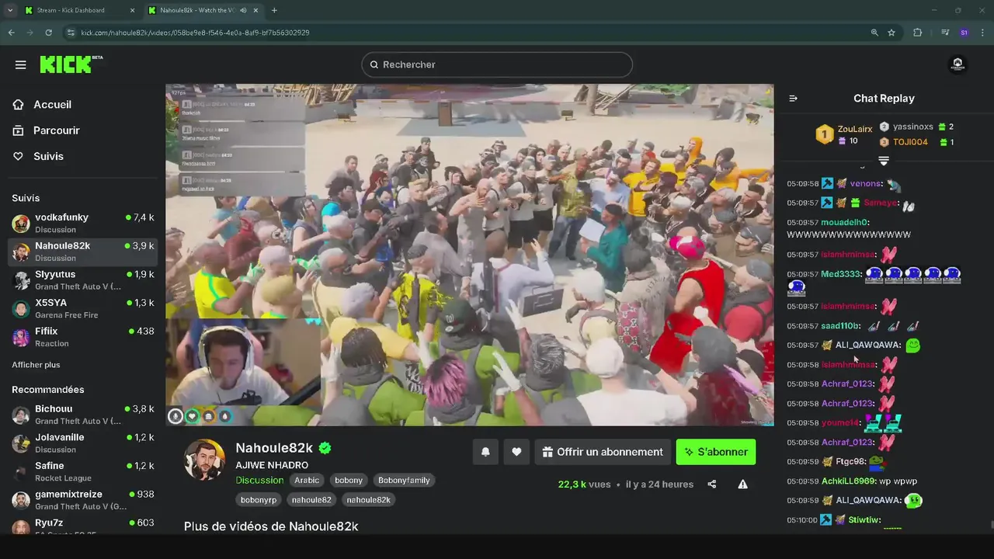Open the user profile avatar menu
The height and width of the screenshot is (559, 994).
pos(958,64)
